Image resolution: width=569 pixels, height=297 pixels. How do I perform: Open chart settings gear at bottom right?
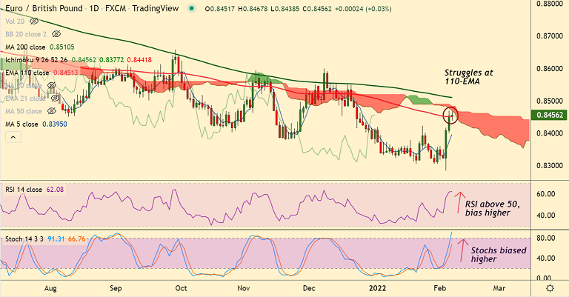[x=550, y=288]
